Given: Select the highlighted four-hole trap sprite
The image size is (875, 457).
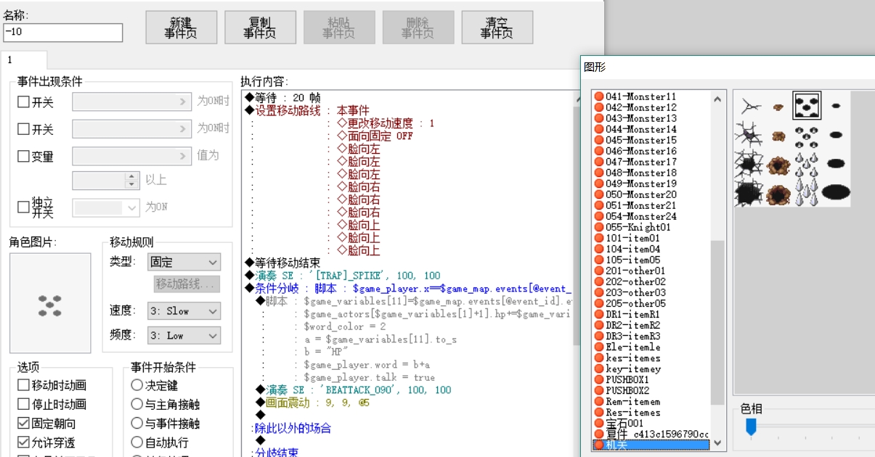Looking at the screenshot, I should click(807, 106).
